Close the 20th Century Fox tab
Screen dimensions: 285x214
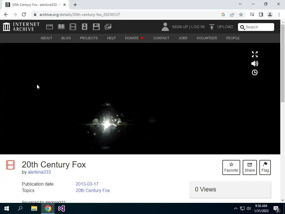tap(65, 5)
